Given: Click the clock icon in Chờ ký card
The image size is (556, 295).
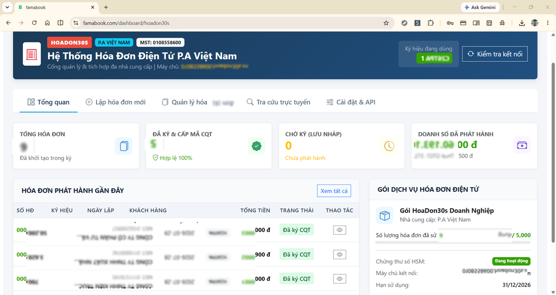Looking at the screenshot, I should 389,146.
